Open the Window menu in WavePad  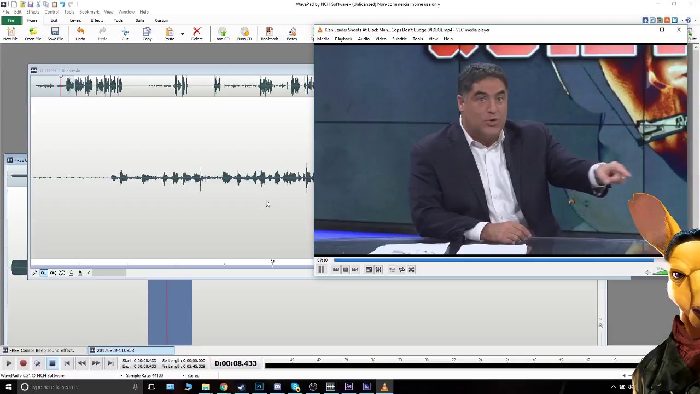pyautogui.click(x=126, y=12)
